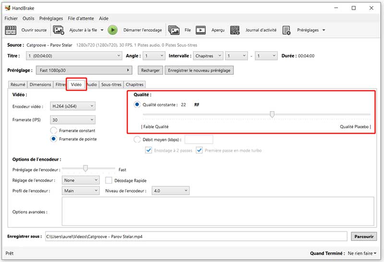The image size is (384, 262).
Task: Open the end chapter dropdown
Action: (266, 56)
